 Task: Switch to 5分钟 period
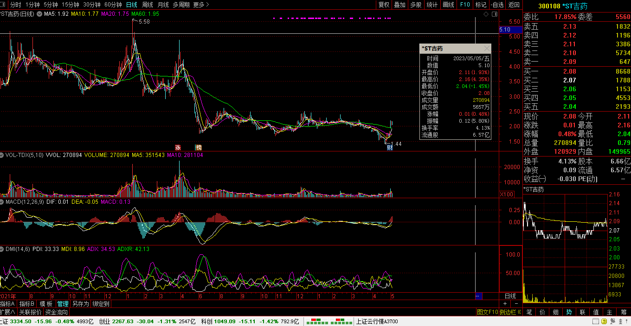pyautogui.click(x=51, y=5)
